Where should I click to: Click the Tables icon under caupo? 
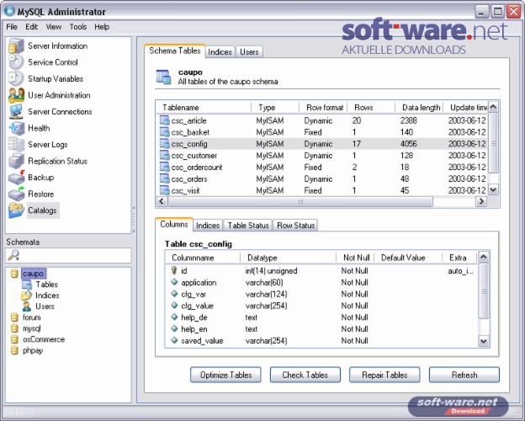(x=26, y=285)
